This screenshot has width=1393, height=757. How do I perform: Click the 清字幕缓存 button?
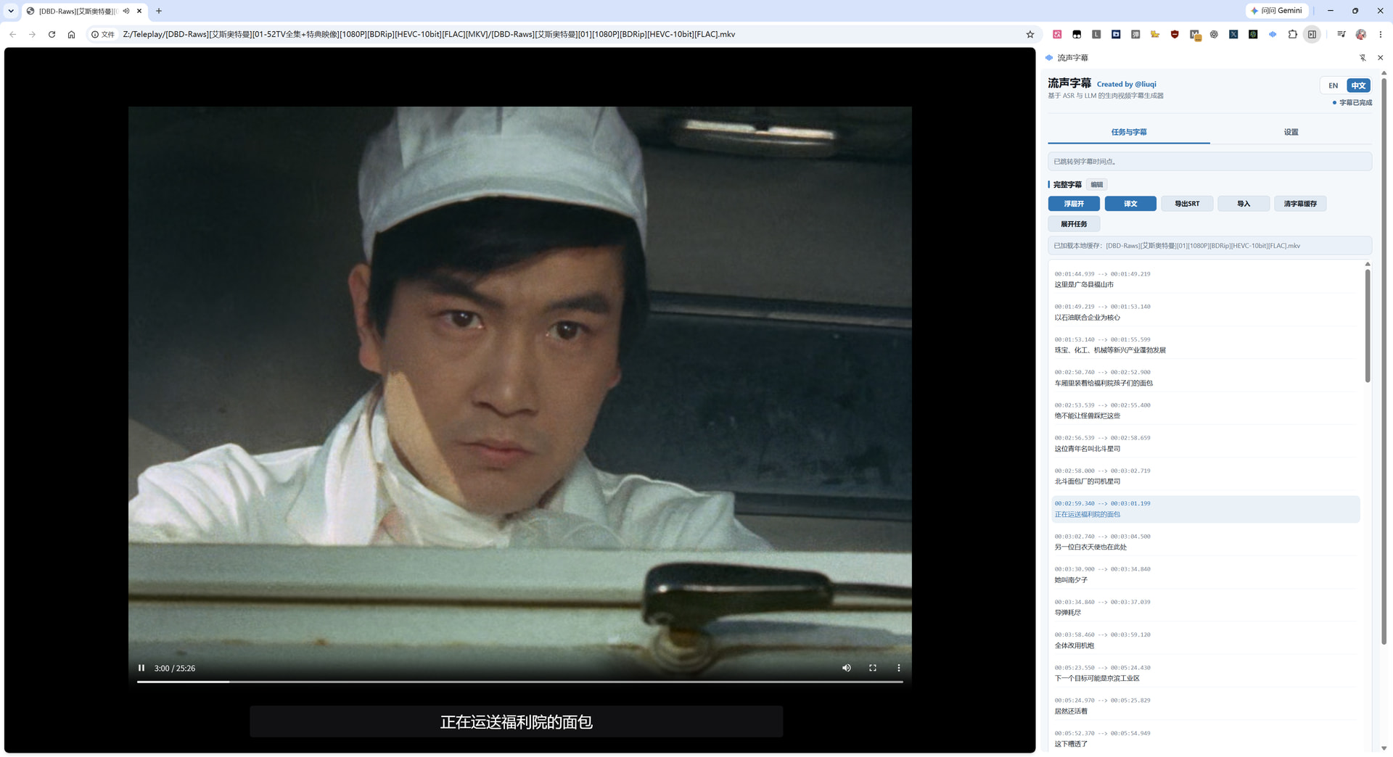point(1300,204)
